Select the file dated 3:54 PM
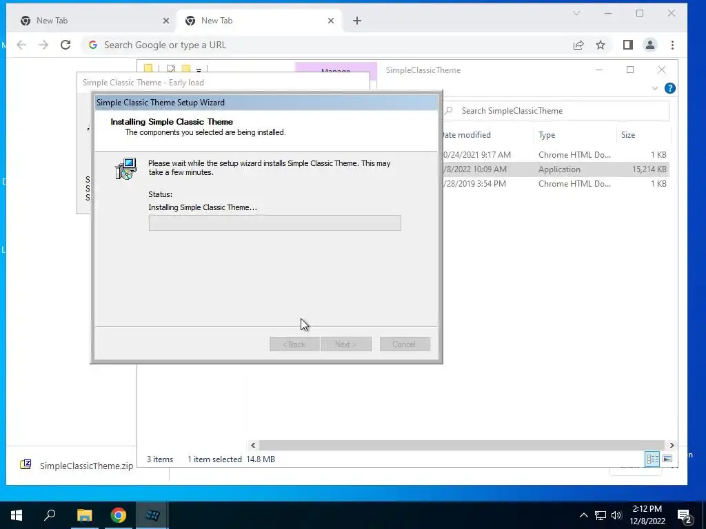The height and width of the screenshot is (529, 706). (x=555, y=184)
